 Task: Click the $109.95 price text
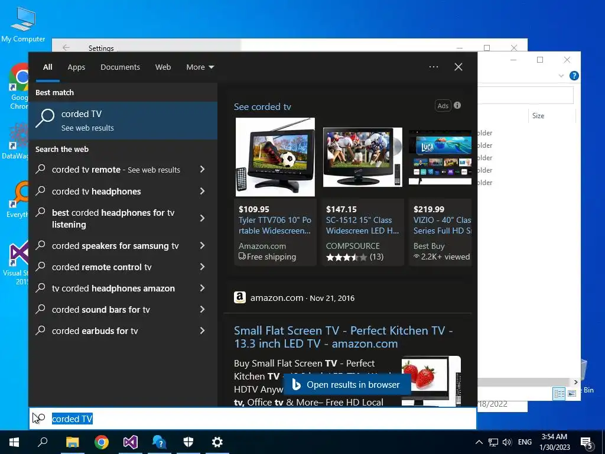254,209
